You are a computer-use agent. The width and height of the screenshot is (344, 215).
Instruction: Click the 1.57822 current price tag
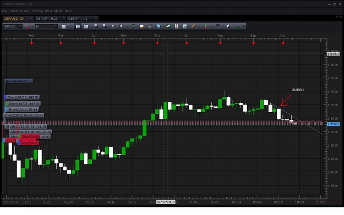coord(334,124)
